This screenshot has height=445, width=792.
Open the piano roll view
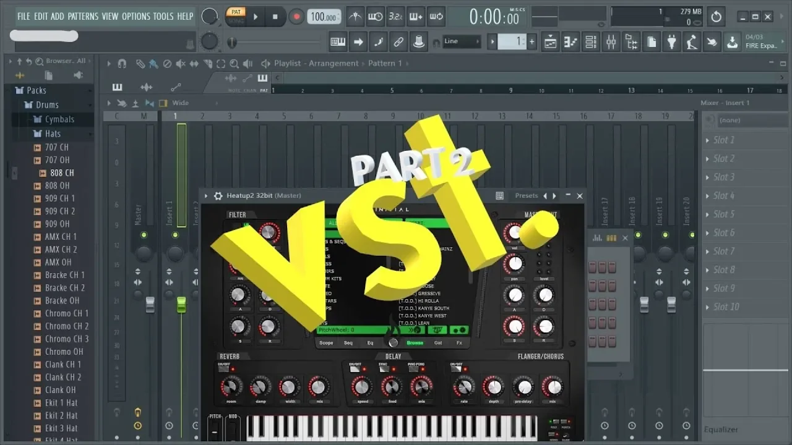570,42
